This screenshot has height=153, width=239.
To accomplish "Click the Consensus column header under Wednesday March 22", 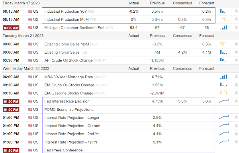I will pos(182,68).
